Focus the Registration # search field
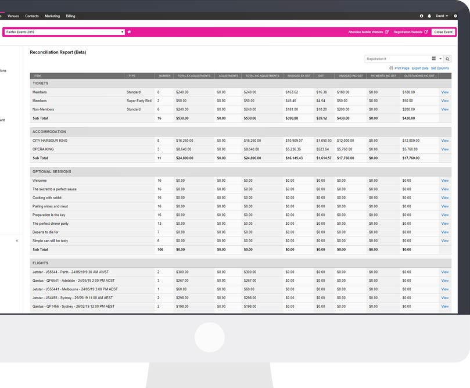Screen dimensions: 470x388 [397, 59]
